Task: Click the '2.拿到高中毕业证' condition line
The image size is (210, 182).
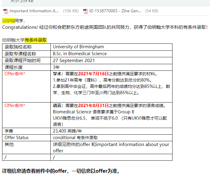Action: (x=111, y=90)
